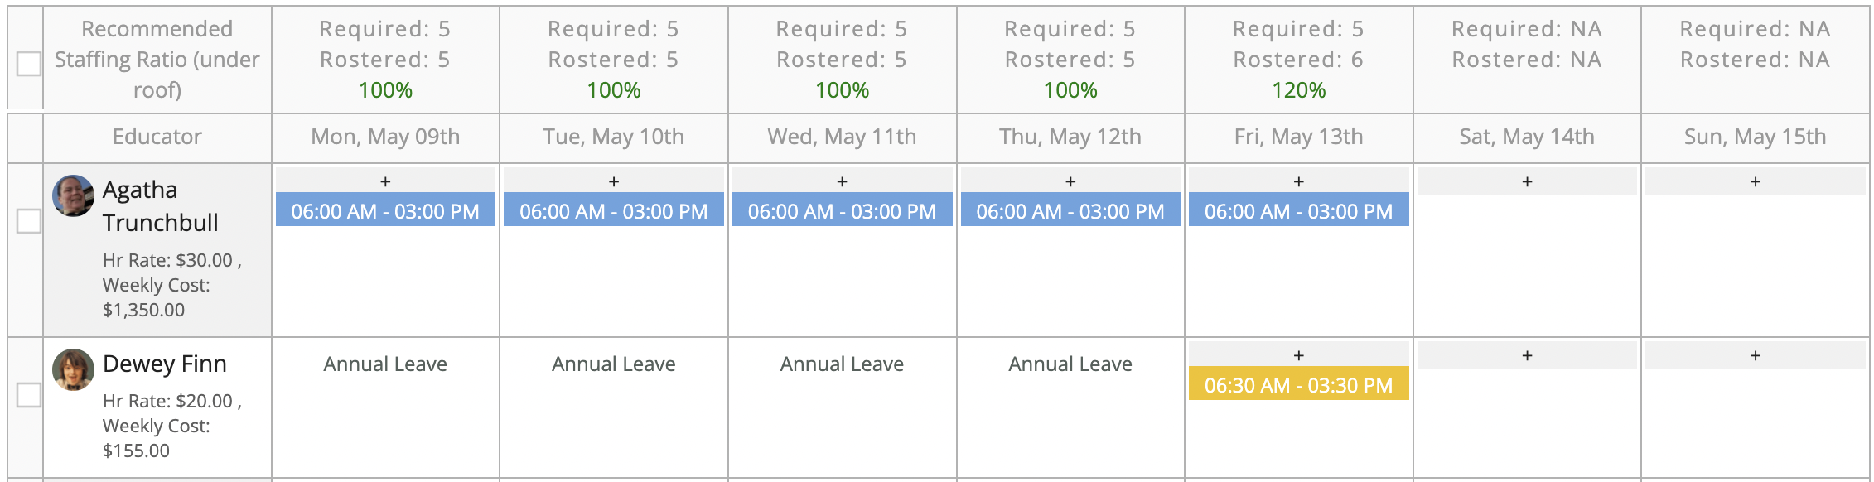Click Agatha's Tuesday 06:00 AM shift block

pyautogui.click(x=613, y=210)
